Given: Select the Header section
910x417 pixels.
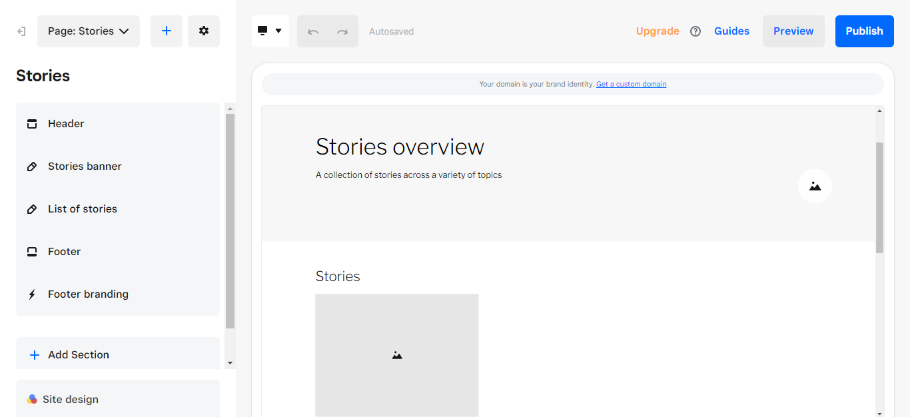Looking at the screenshot, I should 118,124.
